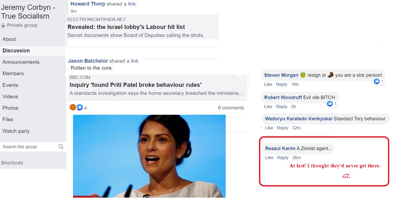Click the angry reaction emoji on post
The width and height of the screenshot is (401, 204).
73,108
